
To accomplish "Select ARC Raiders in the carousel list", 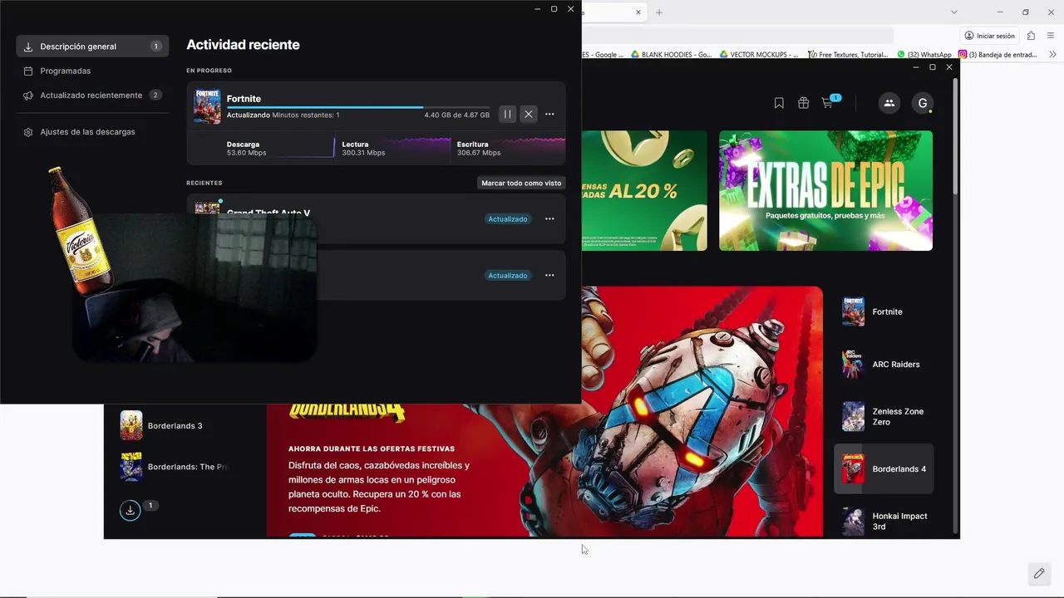I will [884, 364].
